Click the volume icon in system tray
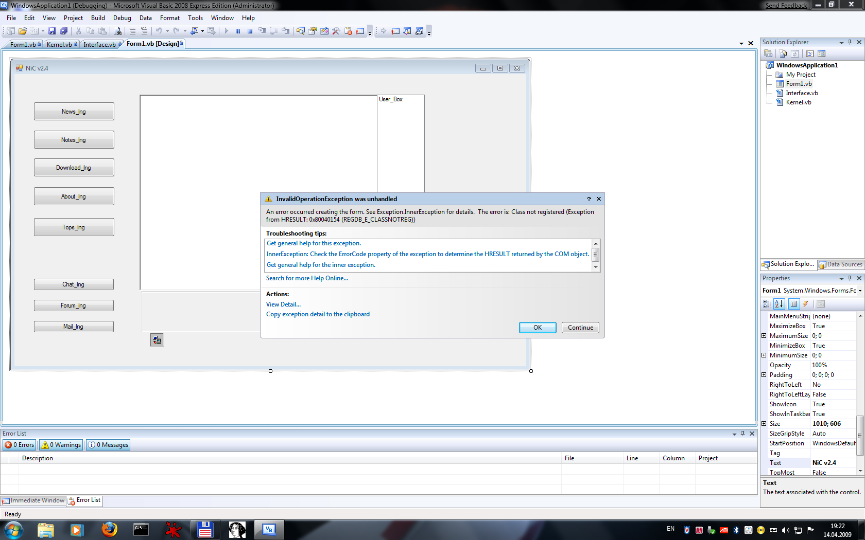 click(x=785, y=530)
